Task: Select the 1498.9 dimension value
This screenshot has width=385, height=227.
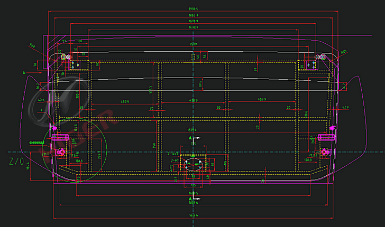Action: point(194,27)
